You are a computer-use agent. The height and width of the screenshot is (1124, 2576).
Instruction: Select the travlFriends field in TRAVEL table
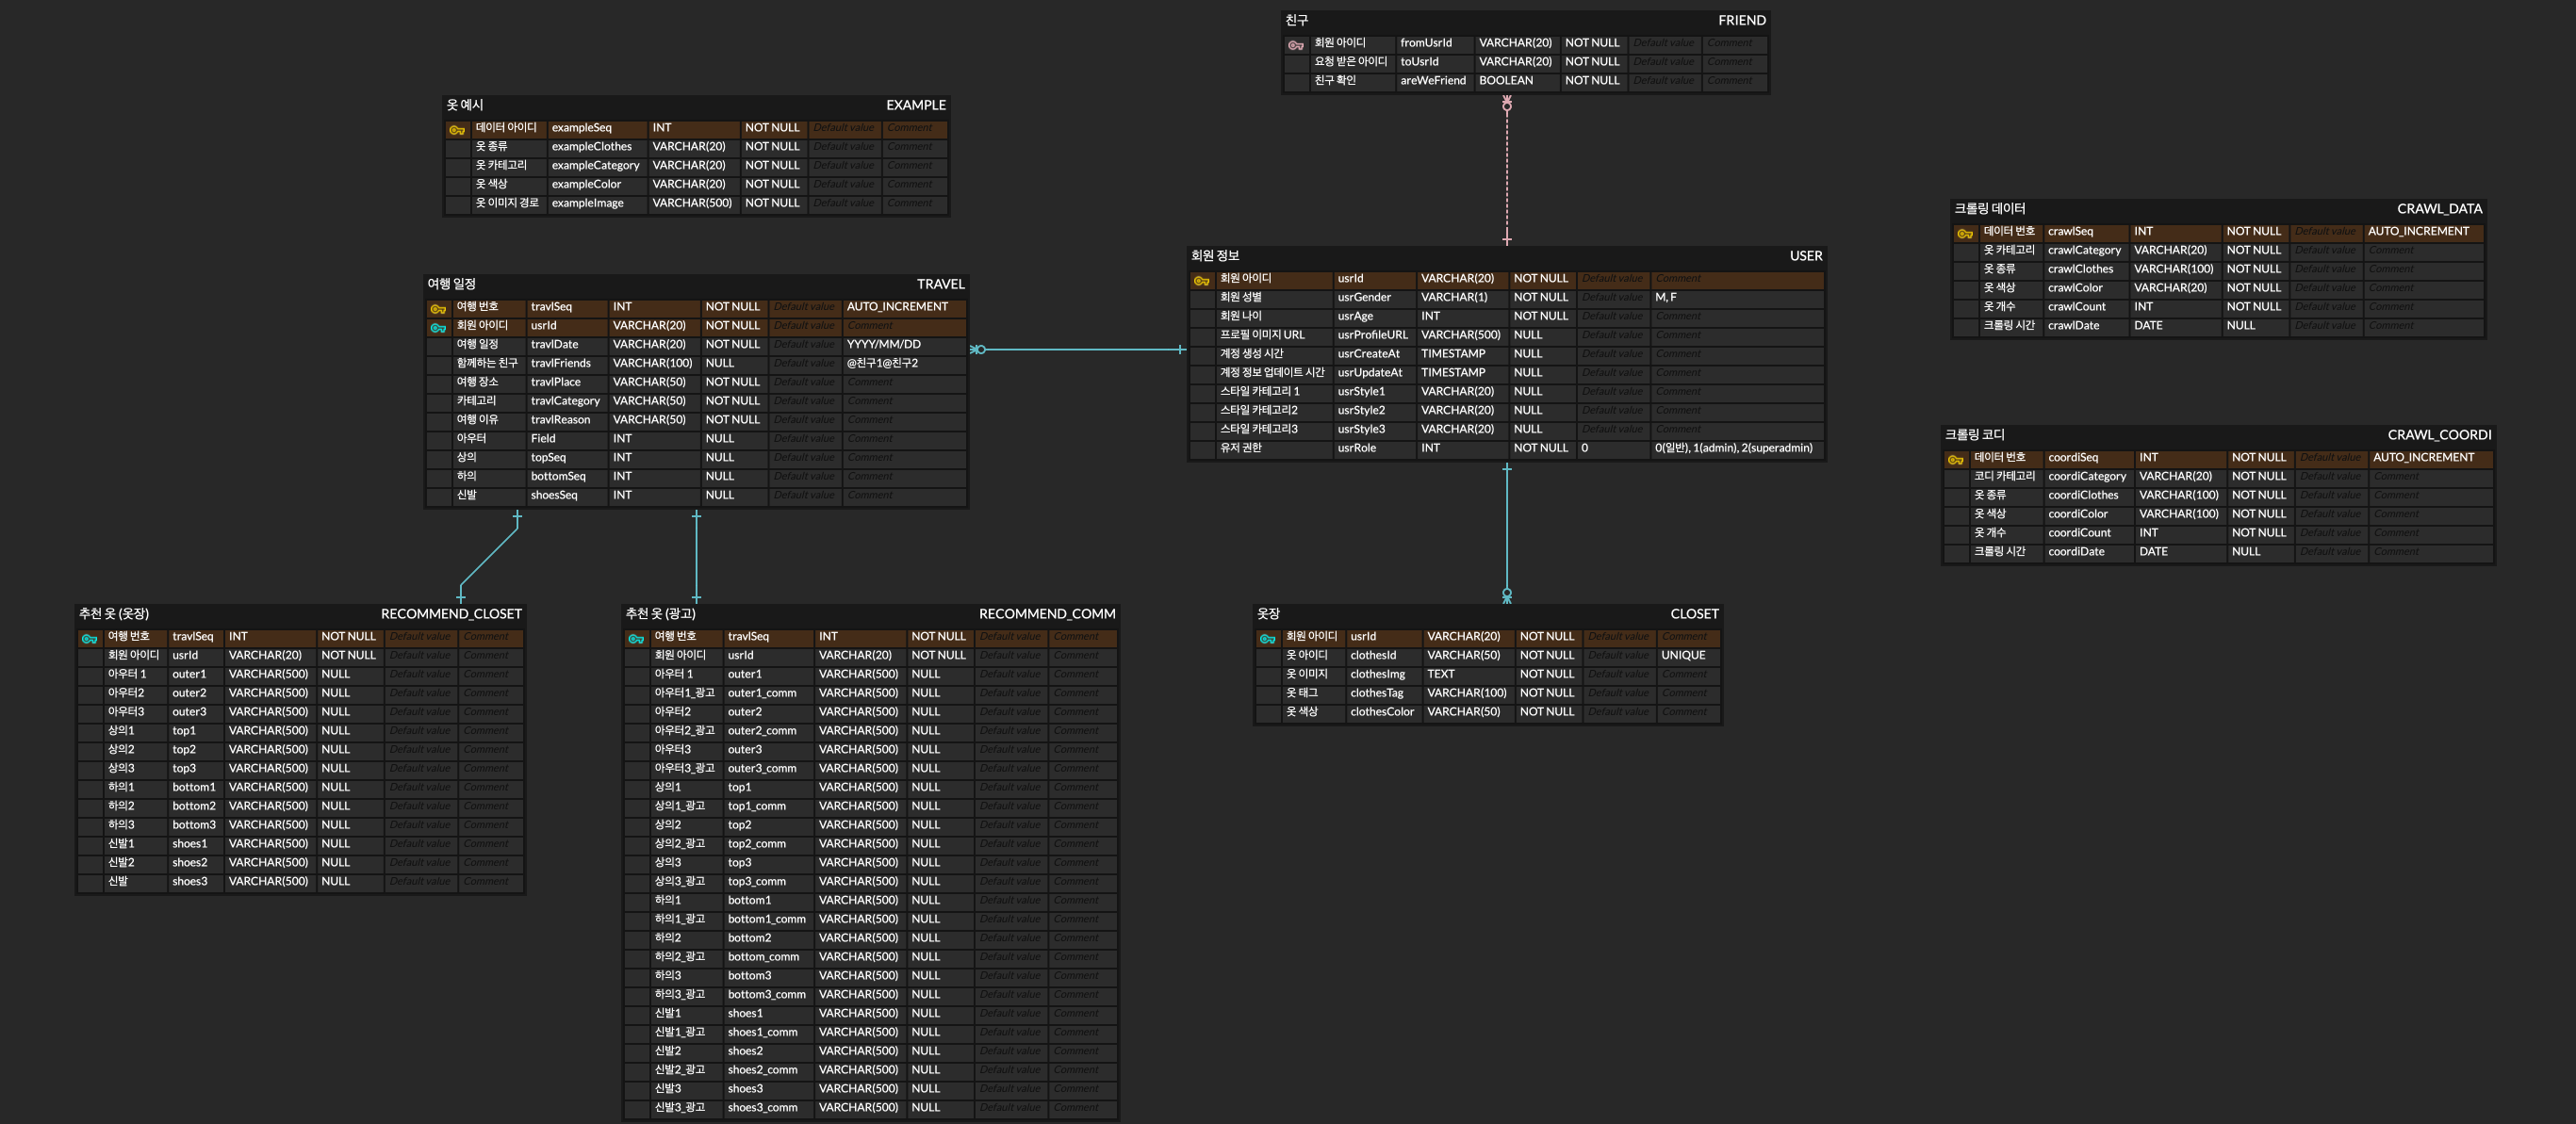point(560,363)
